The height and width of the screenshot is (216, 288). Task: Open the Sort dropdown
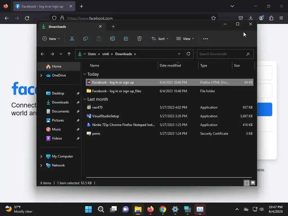click(x=160, y=39)
